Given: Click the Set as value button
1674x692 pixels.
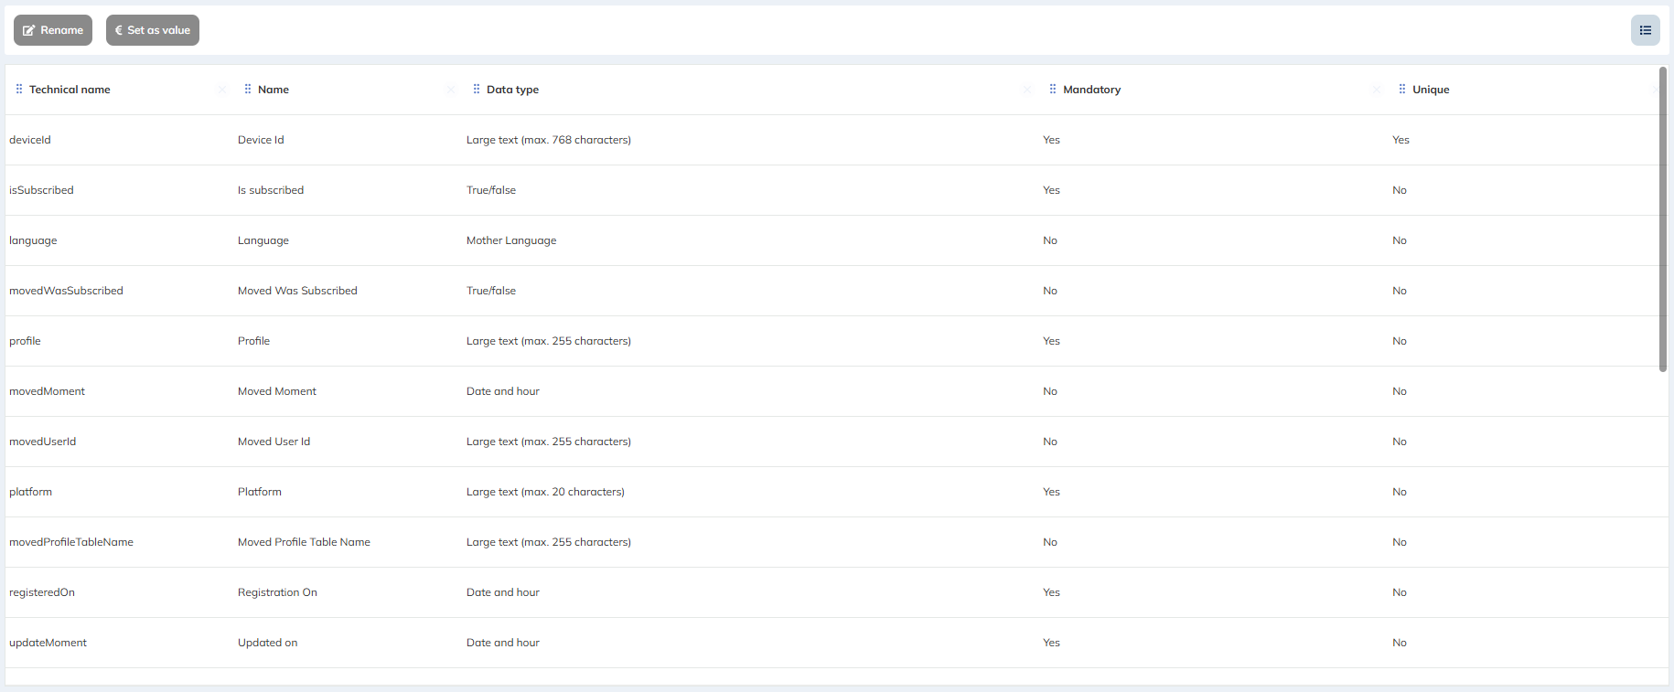Looking at the screenshot, I should [153, 30].
